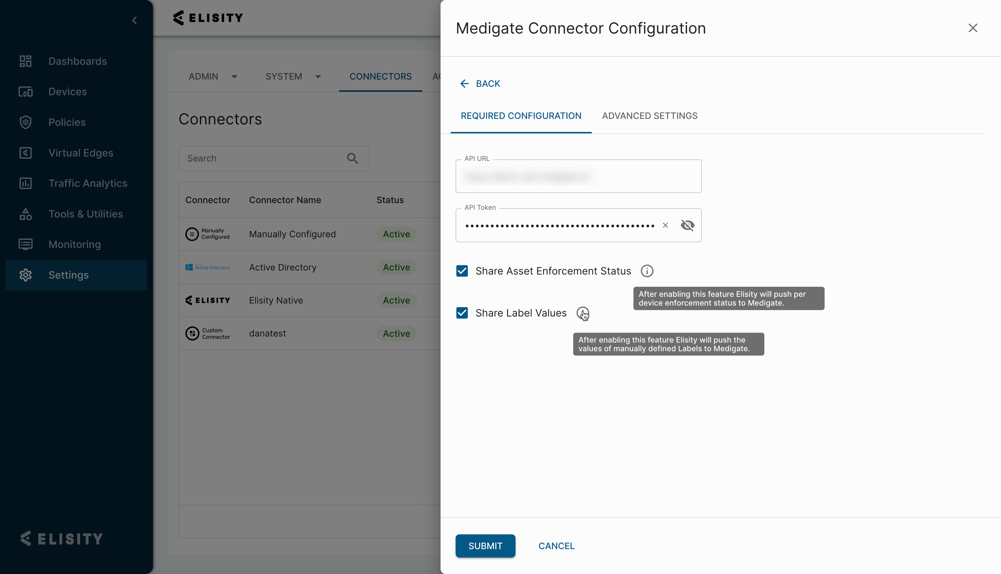Image resolution: width=1001 pixels, height=574 pixels.
Task: Select the CONNECTORS tab
Action: [x=380, y=76]
